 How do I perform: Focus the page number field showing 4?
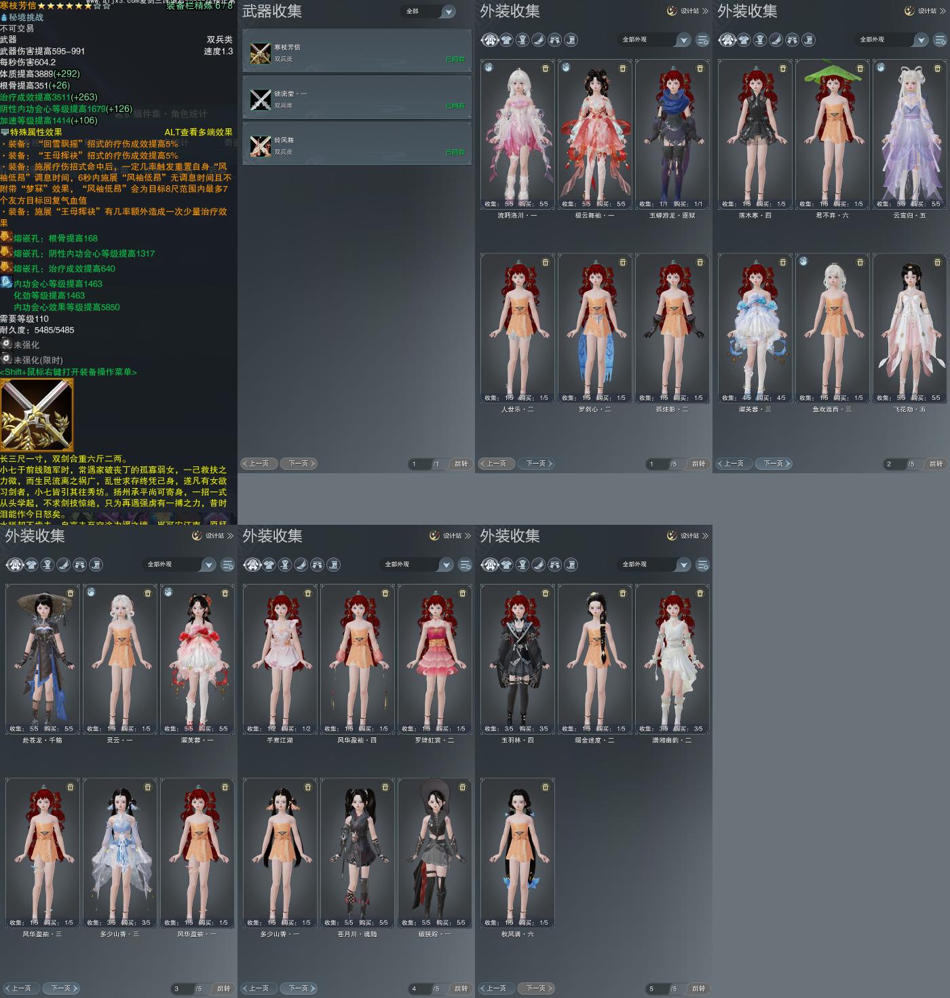point(419,989)
